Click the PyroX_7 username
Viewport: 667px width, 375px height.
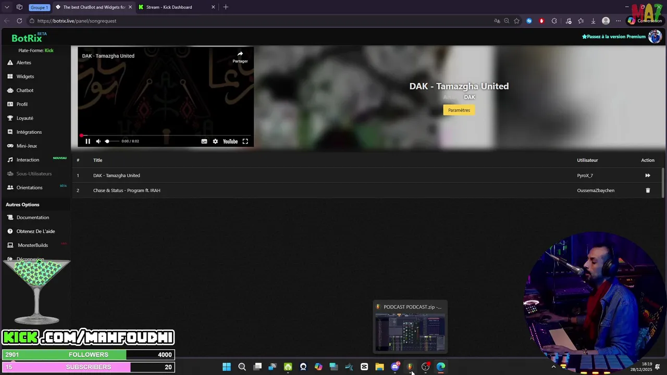pyautogui.click(x=585, y=176)
